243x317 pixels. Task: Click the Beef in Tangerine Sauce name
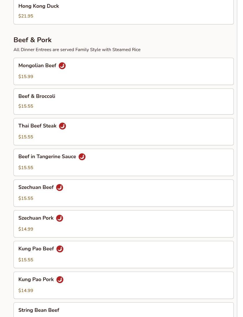tap(47, 157)
